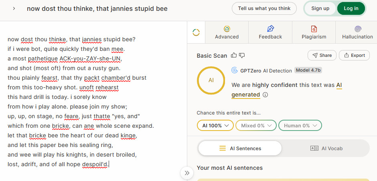Expand the AI 100% dropdown

tap(215, 126)
